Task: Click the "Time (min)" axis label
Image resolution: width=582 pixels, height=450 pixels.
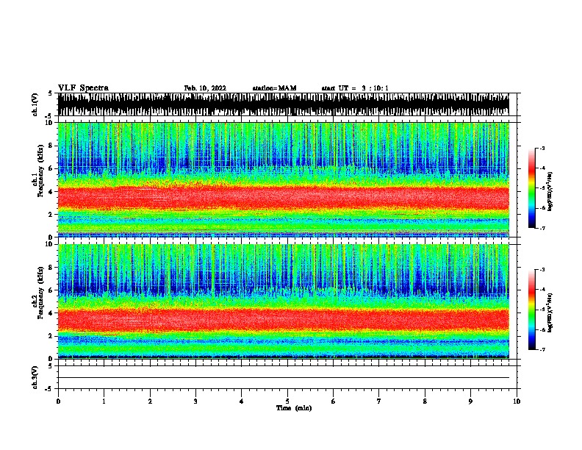Action: [x=294, y=408]
